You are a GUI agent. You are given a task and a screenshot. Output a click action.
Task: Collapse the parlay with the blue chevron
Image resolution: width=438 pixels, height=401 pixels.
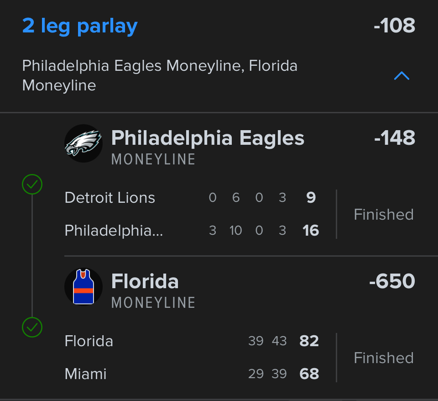click(x=401, y=76)
